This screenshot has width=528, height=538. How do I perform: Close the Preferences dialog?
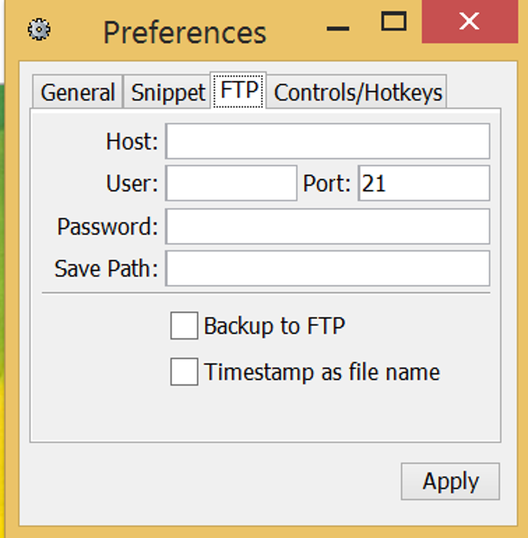pos(469,22)
